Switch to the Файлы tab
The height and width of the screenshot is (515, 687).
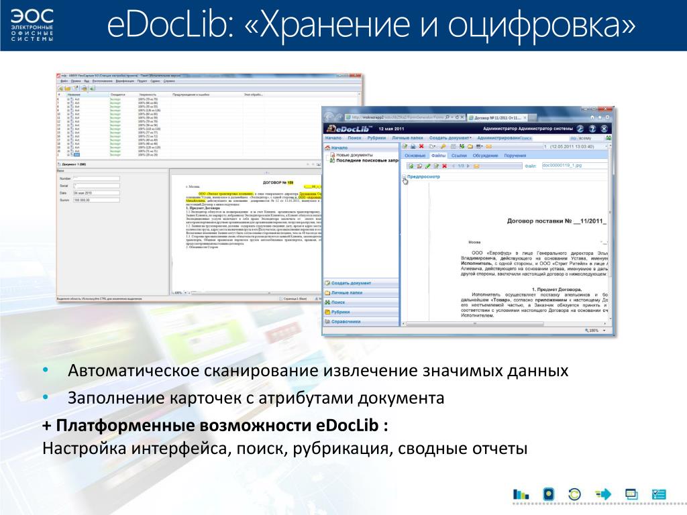(438, 156)
